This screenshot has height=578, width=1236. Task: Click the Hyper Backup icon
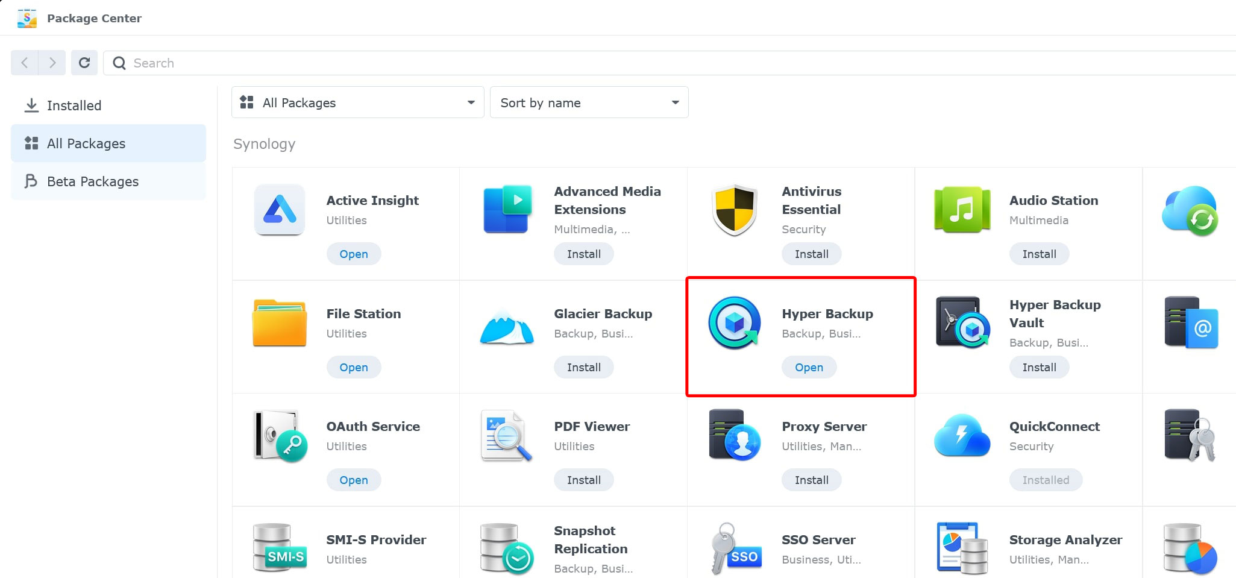pyautogui.click(x=735, y=323)
